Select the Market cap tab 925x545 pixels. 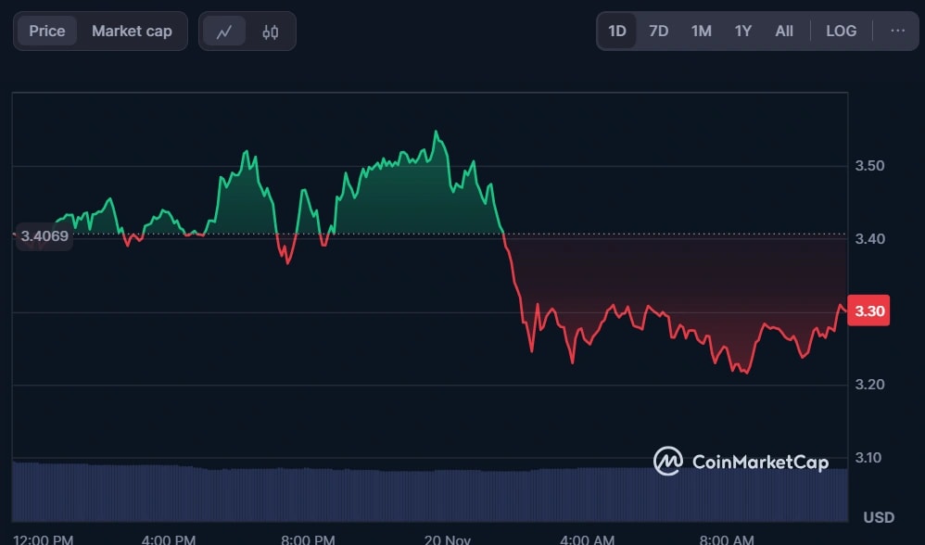pos(132,32)
